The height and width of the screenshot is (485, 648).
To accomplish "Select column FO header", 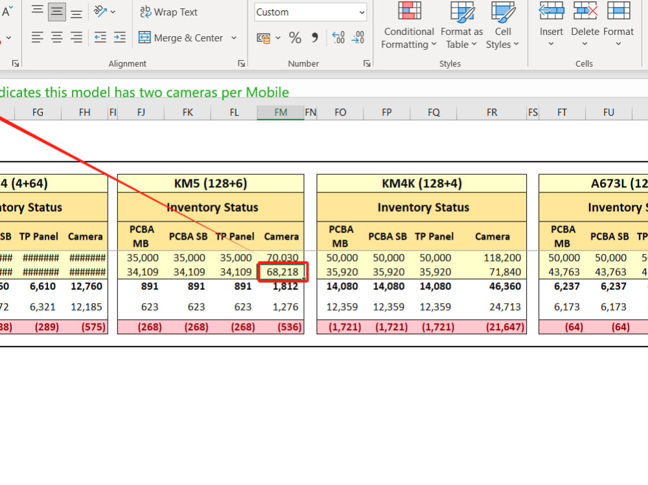I will [340, 113].
